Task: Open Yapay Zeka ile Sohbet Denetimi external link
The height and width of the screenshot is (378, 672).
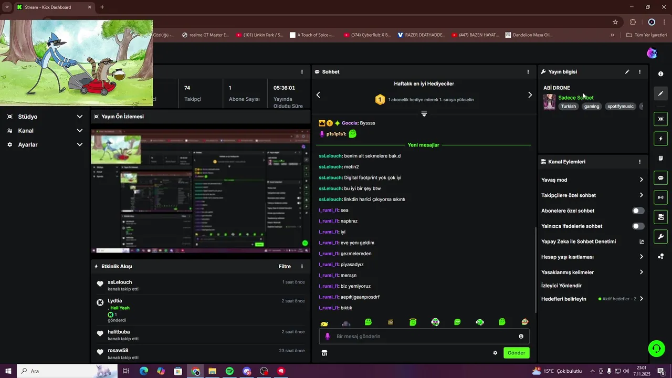Action: (642, 241)
